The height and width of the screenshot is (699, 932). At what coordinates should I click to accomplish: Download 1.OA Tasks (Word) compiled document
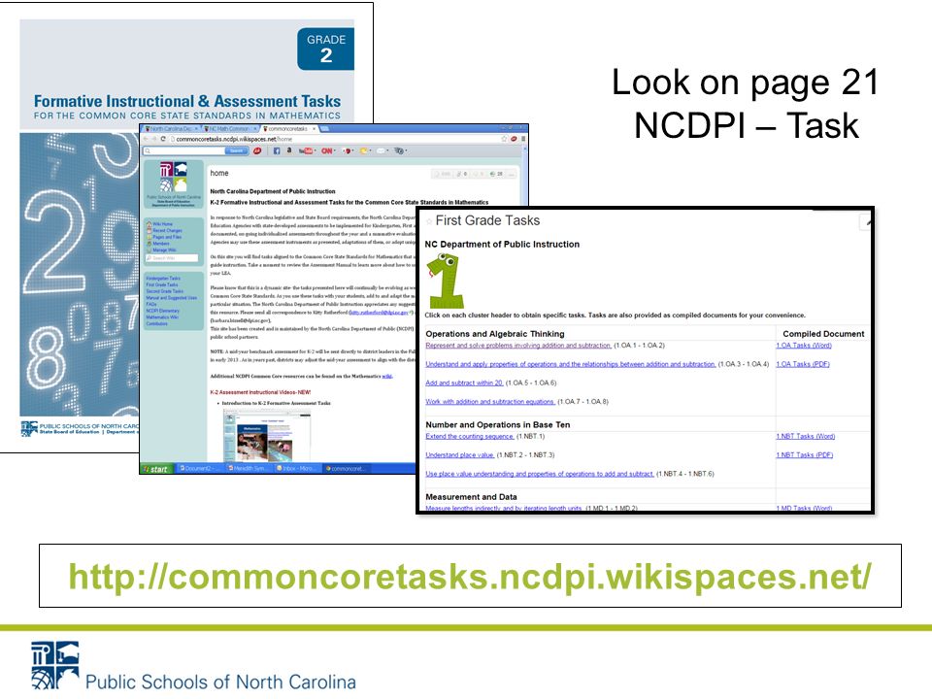804,346
